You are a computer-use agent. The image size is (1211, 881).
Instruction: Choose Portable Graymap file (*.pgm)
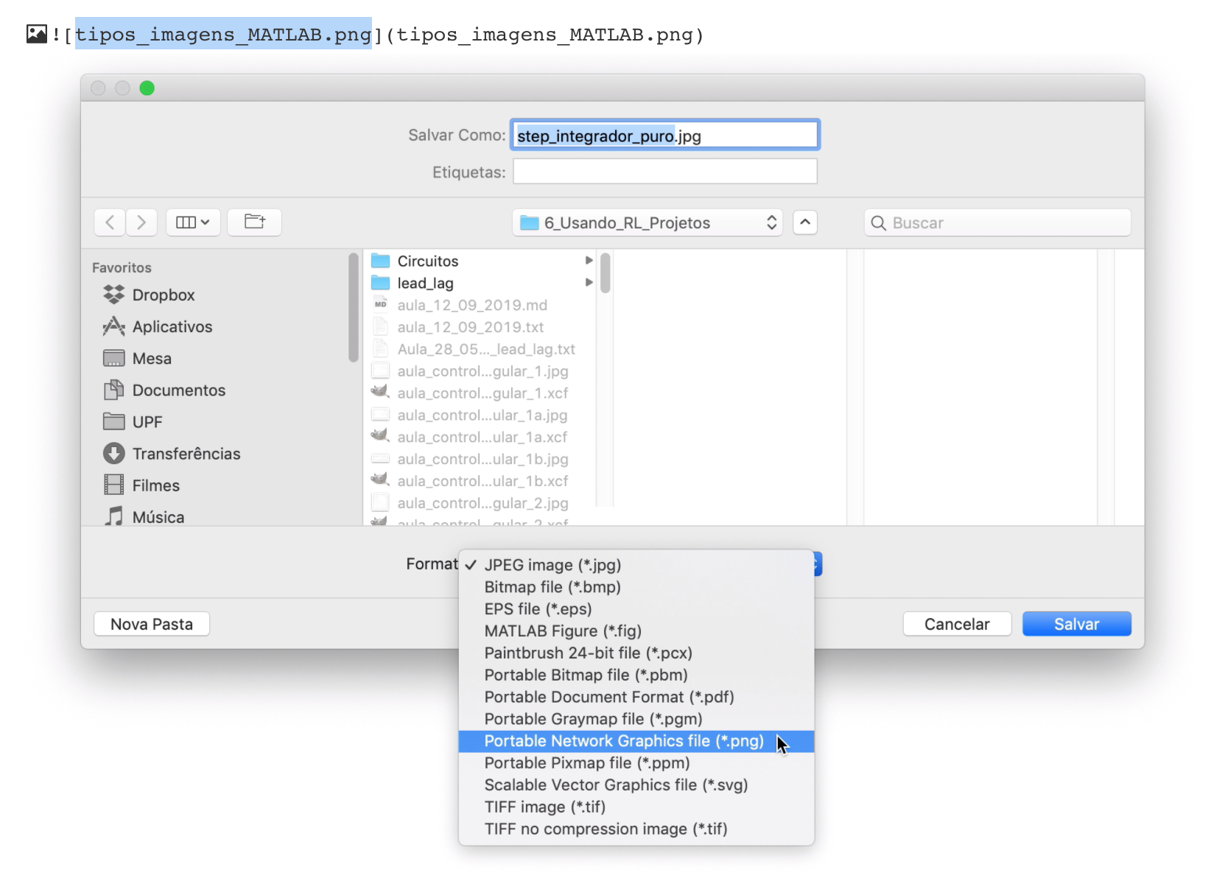[x=636, y=719]
